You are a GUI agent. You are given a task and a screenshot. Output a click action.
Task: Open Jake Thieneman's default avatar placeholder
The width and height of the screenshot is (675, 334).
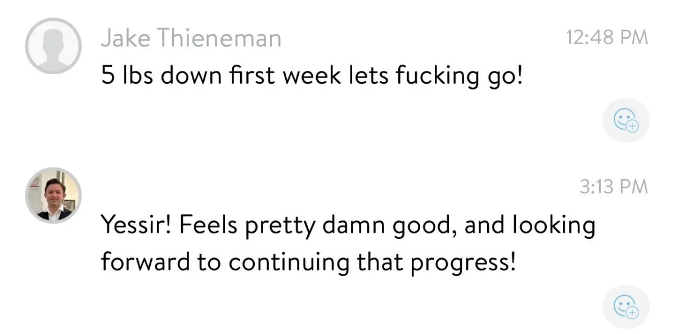53,47
